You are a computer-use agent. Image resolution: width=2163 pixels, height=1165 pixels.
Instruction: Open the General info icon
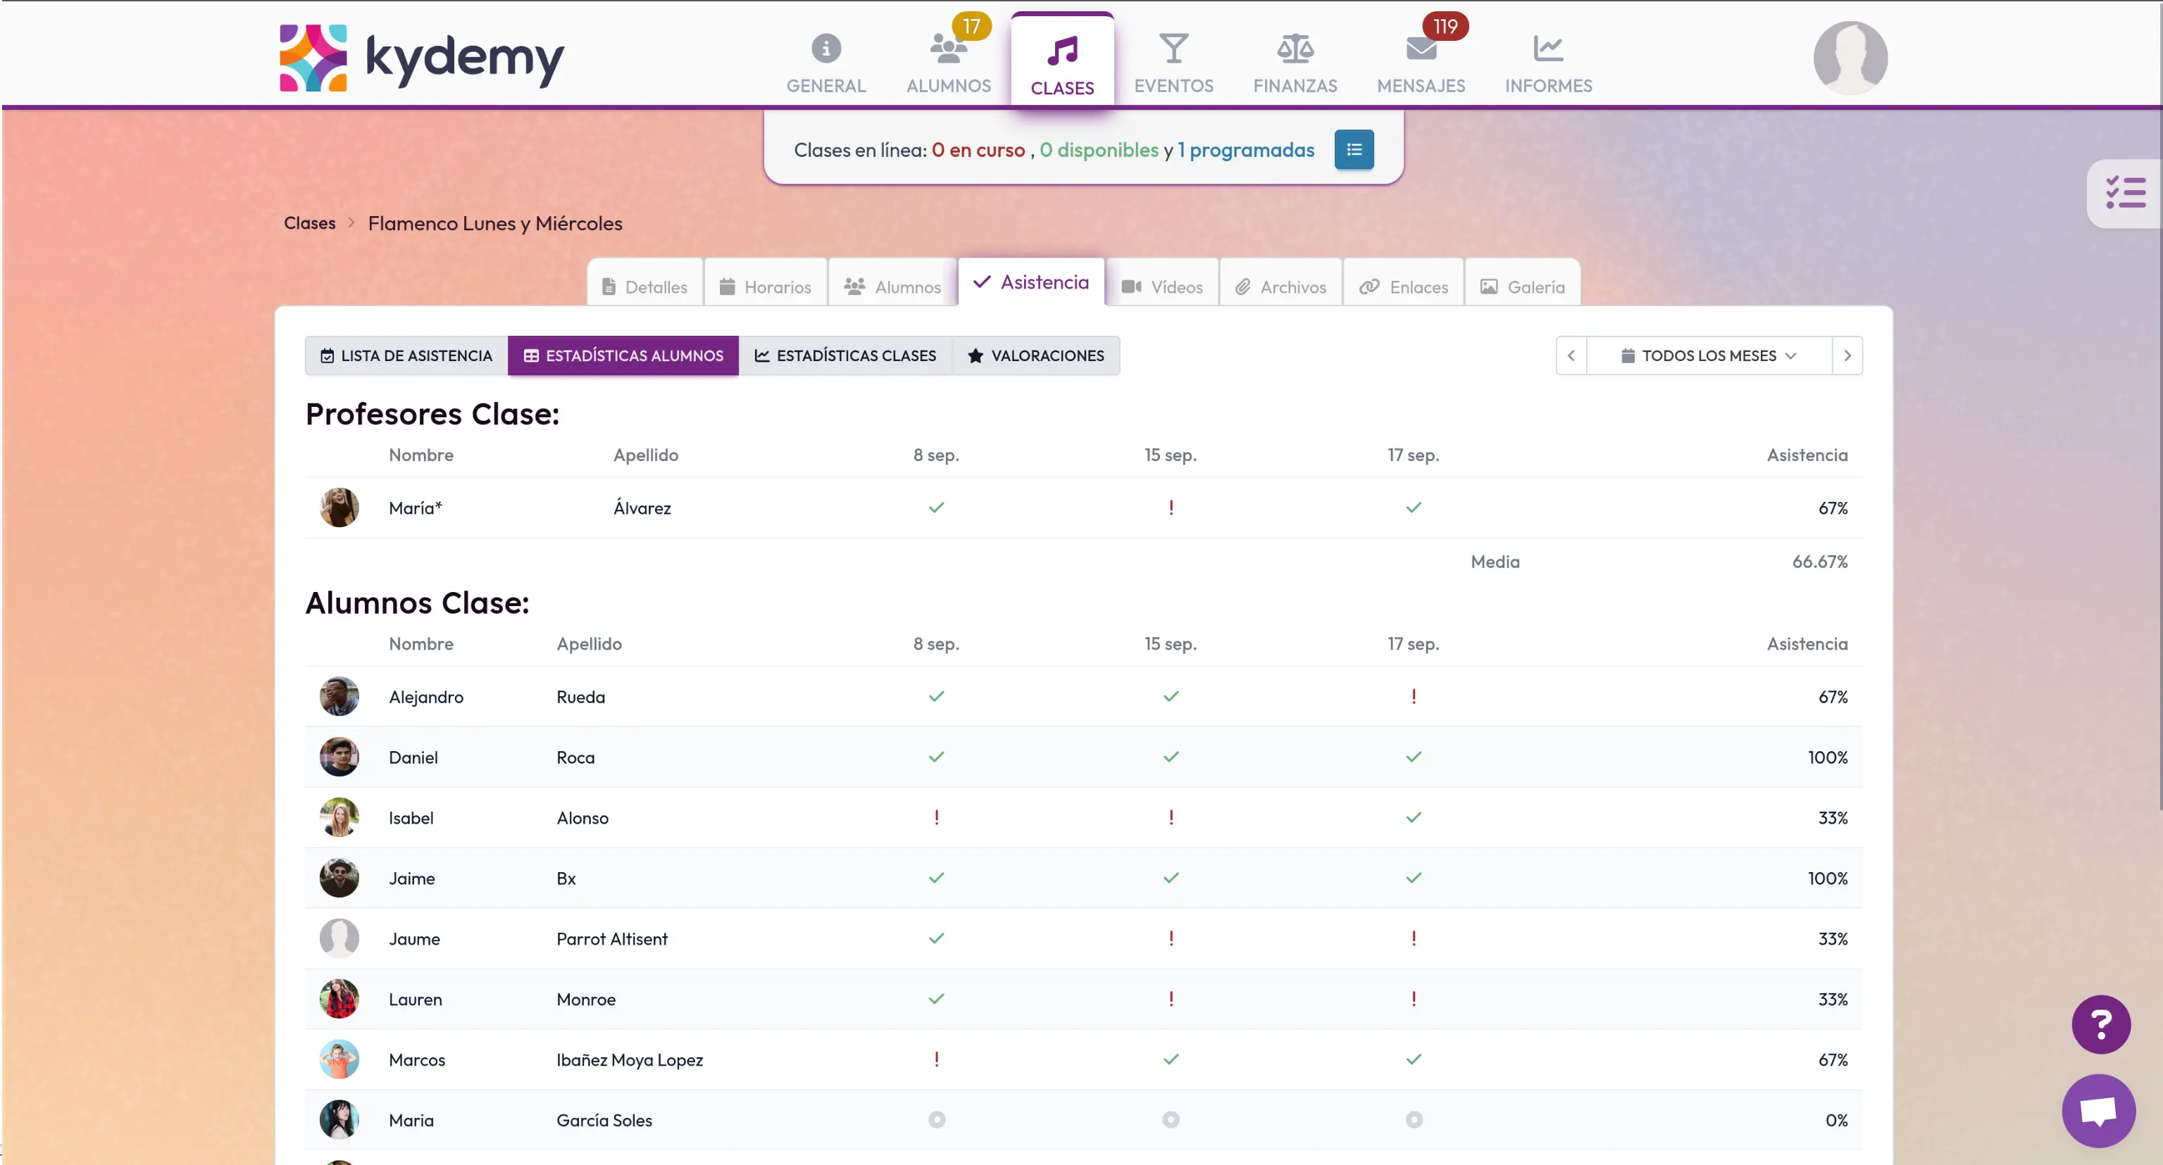point(825,49)
